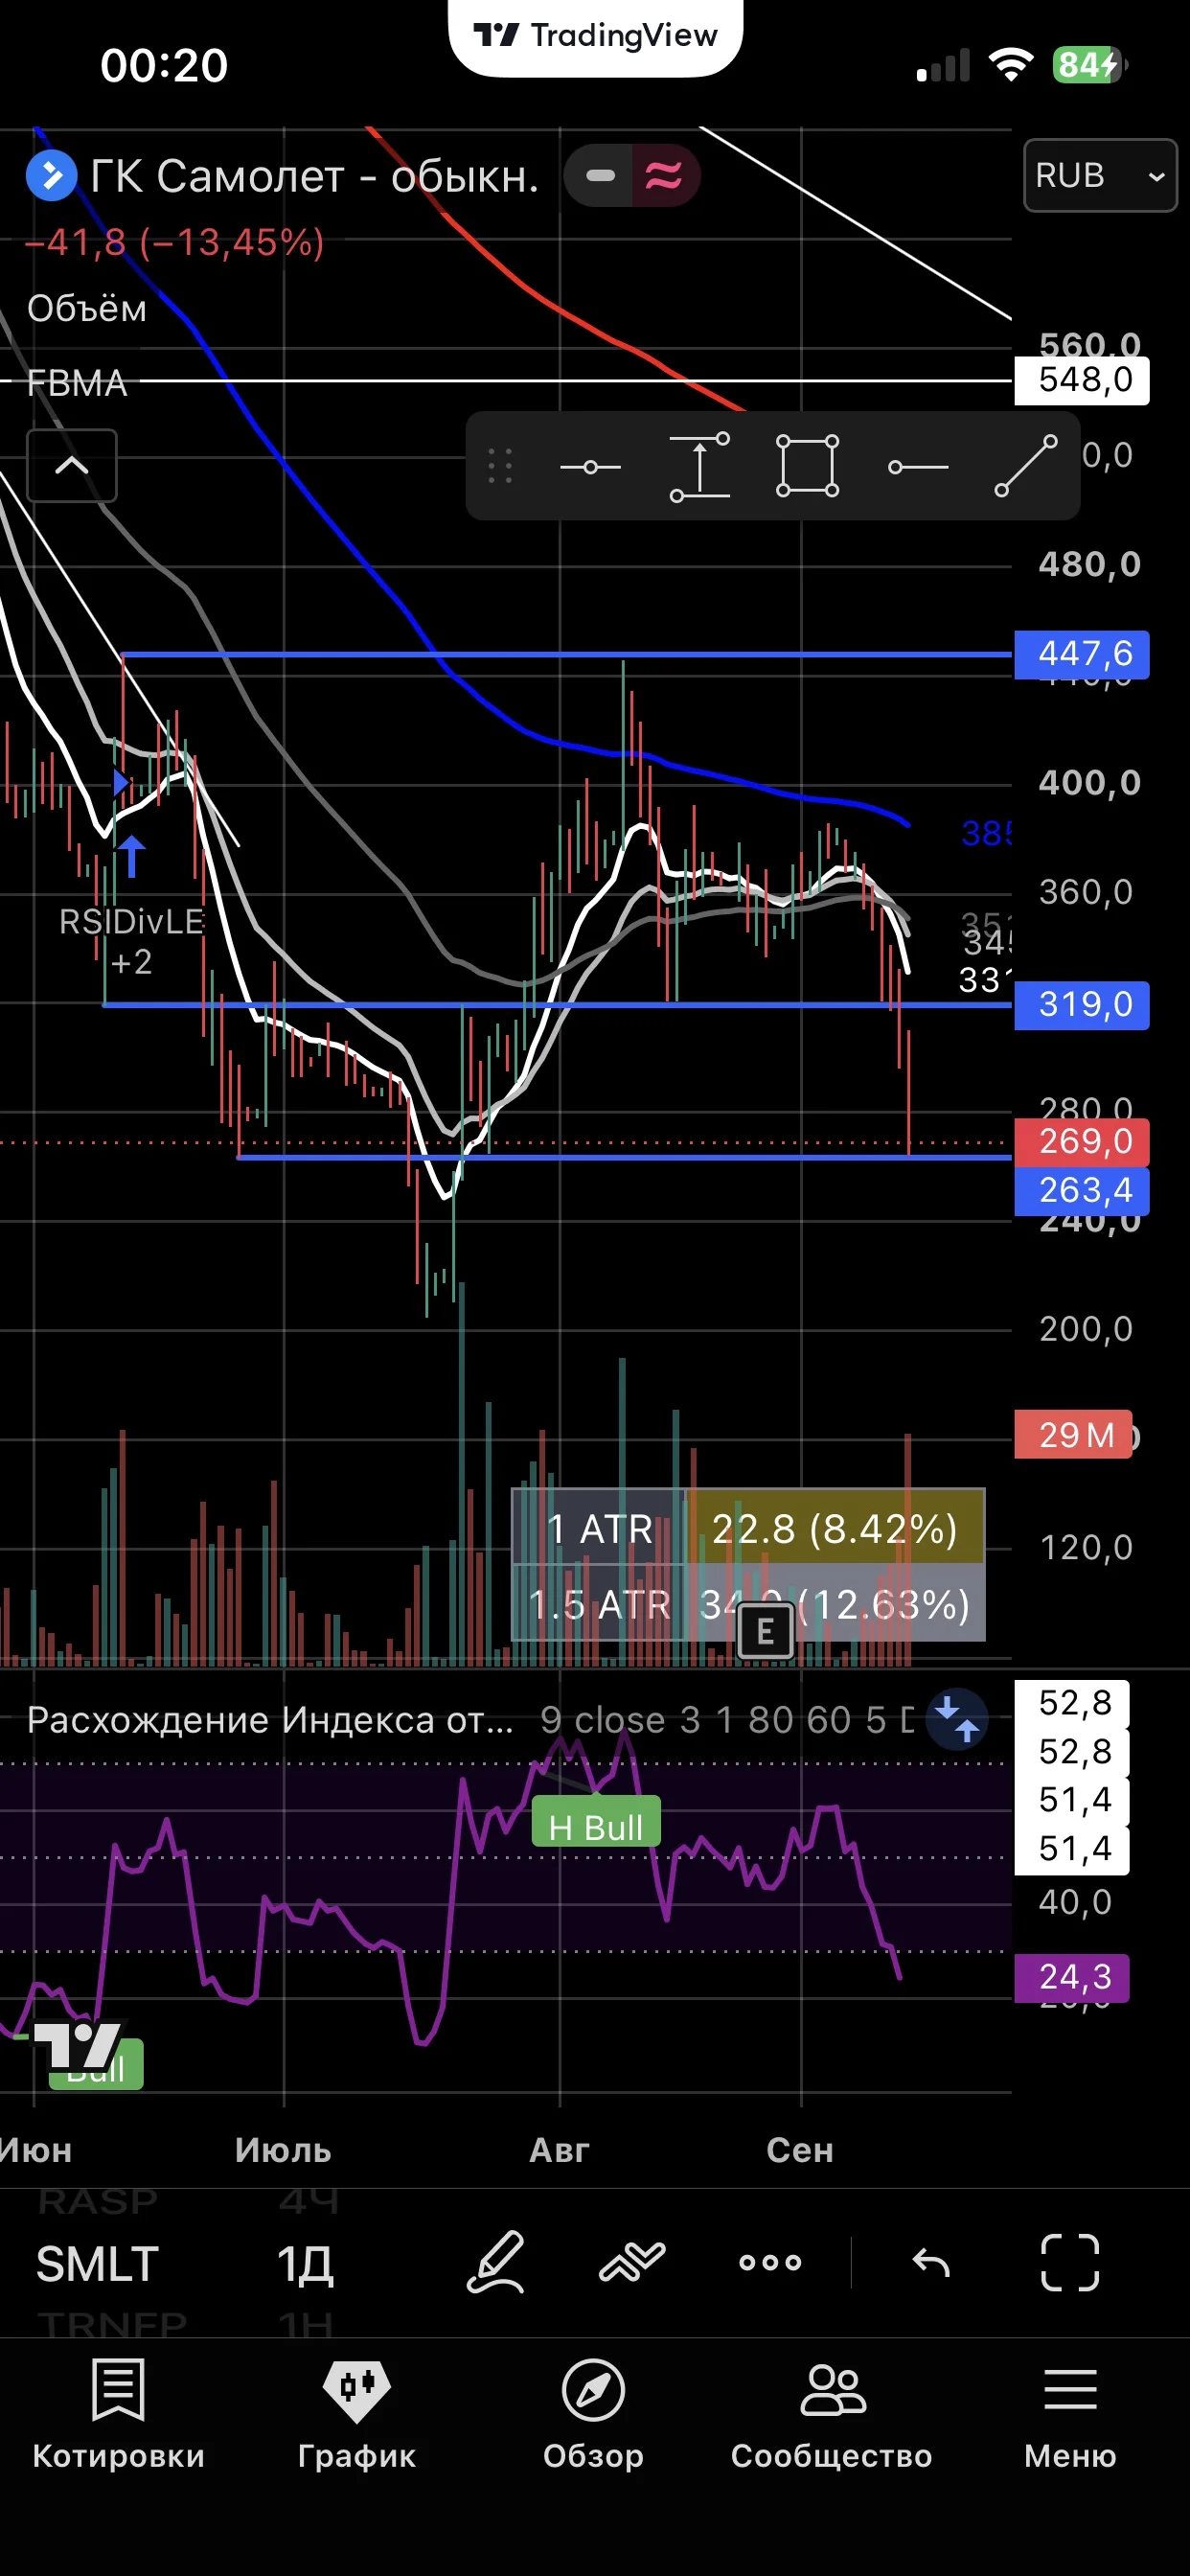Tap the 00:20 status bar clock
This screenshot has width=1190, height=2576.
pyautogui.click(x=164, y=66)
